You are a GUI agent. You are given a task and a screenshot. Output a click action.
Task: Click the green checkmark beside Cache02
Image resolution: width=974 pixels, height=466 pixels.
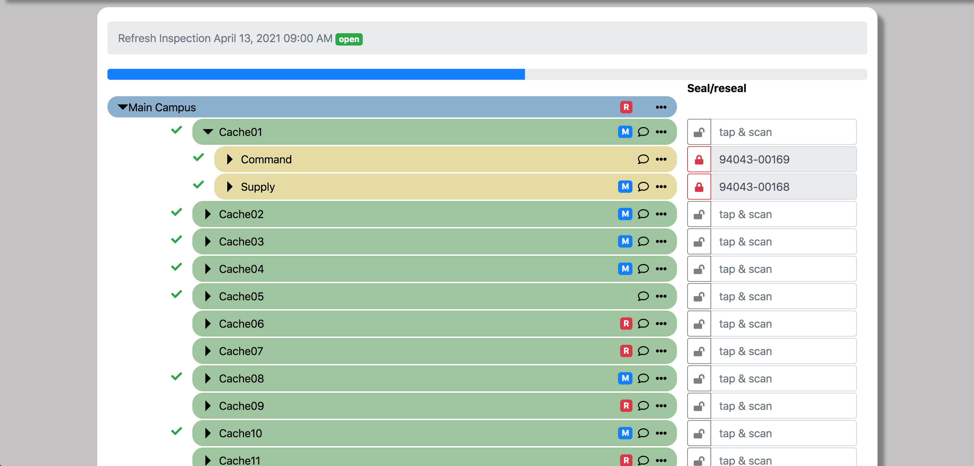click(176, 212)
